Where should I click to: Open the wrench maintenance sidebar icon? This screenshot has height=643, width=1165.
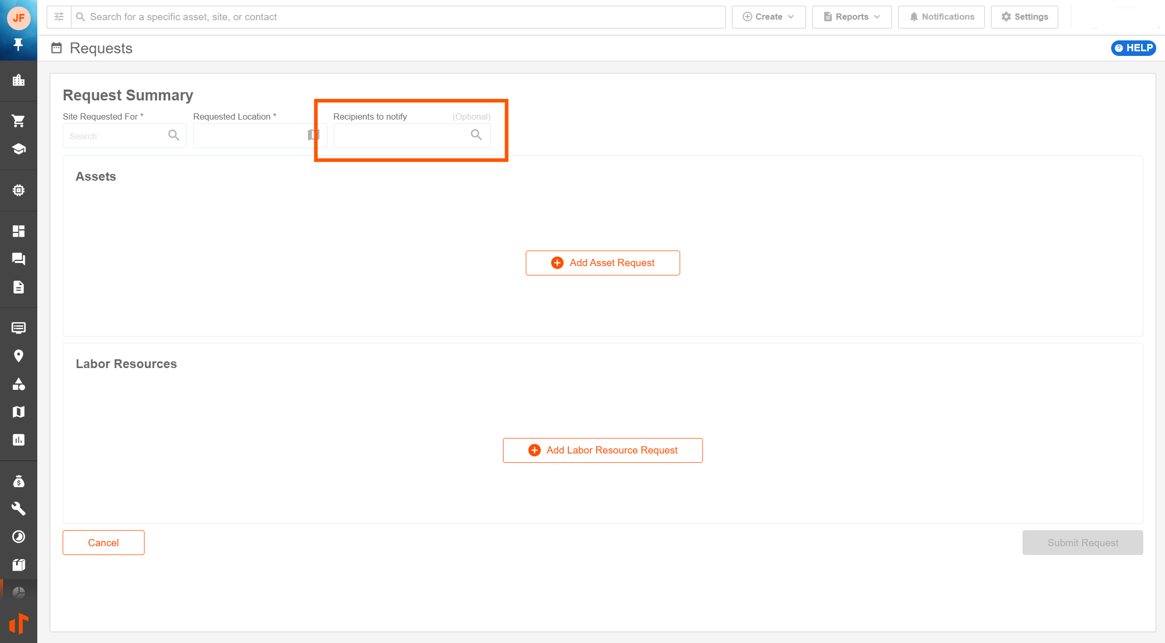pyautogui.click(x=18, y=509)
